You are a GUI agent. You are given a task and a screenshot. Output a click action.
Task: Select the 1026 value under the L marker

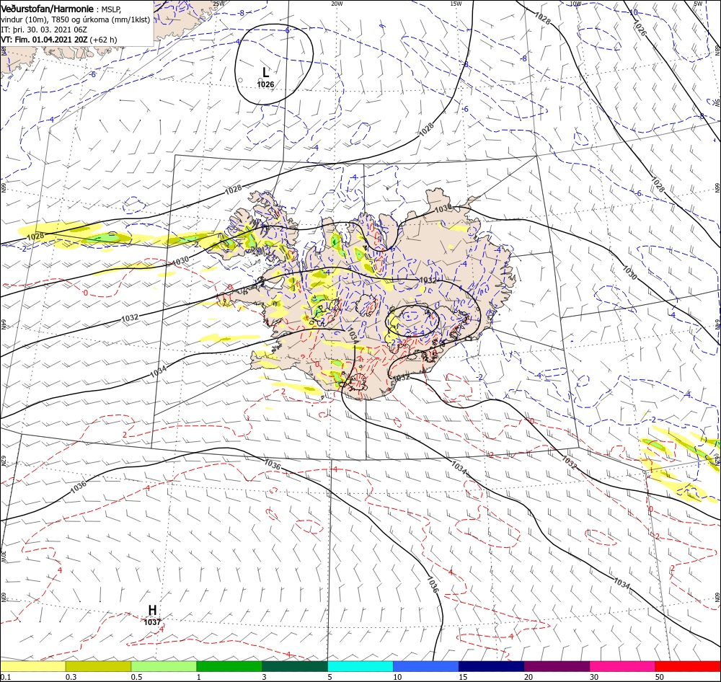pos(265,84)
